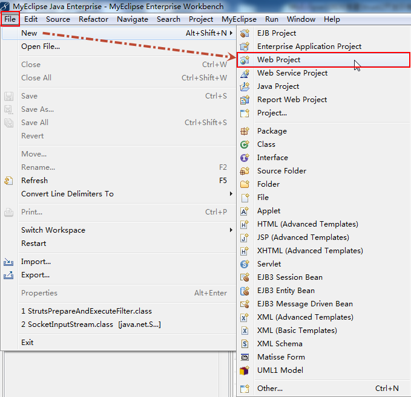411x397 pixels.
Task: Click the Servlet icon
Action: pos(245,264)
